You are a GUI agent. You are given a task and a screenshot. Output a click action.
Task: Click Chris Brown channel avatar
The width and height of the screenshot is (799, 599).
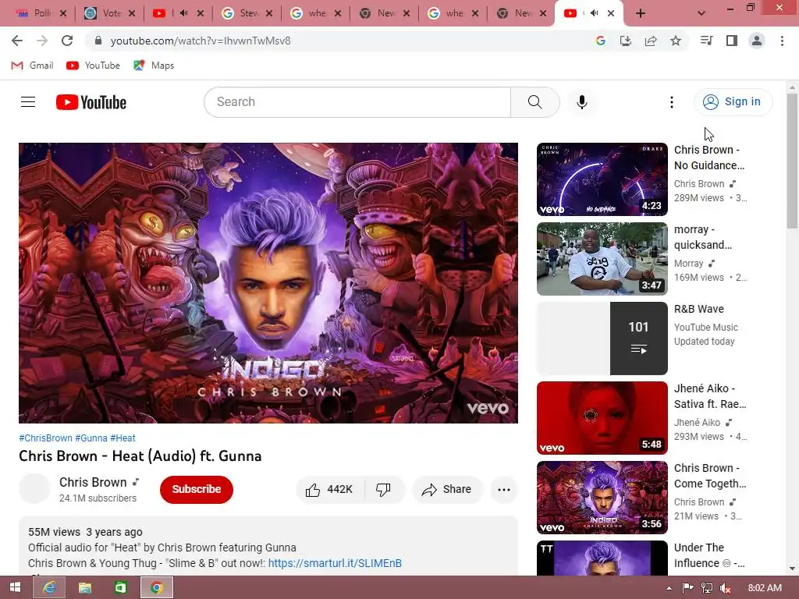(x=34, y=488)
